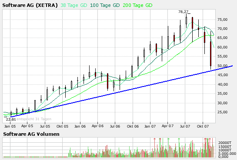Click the Okt 06 date label
This screenshot has width=237, height=160.
point(133,126)
